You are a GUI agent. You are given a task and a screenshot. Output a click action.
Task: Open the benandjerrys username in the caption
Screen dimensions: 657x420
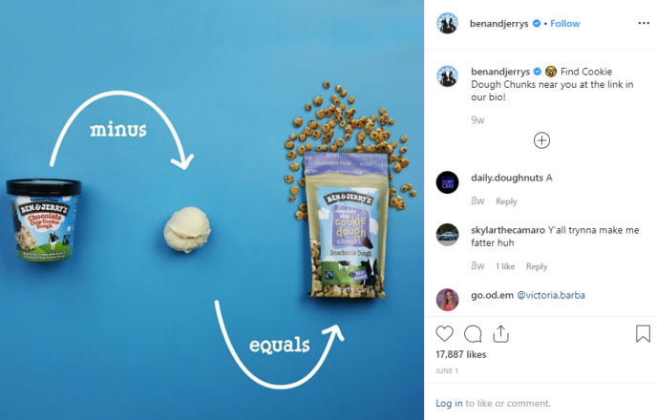500,72
